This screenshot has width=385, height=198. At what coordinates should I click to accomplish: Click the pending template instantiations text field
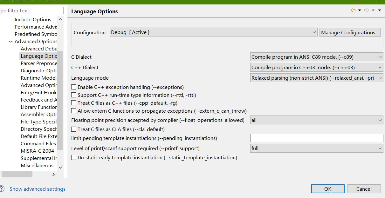(317, 138)
